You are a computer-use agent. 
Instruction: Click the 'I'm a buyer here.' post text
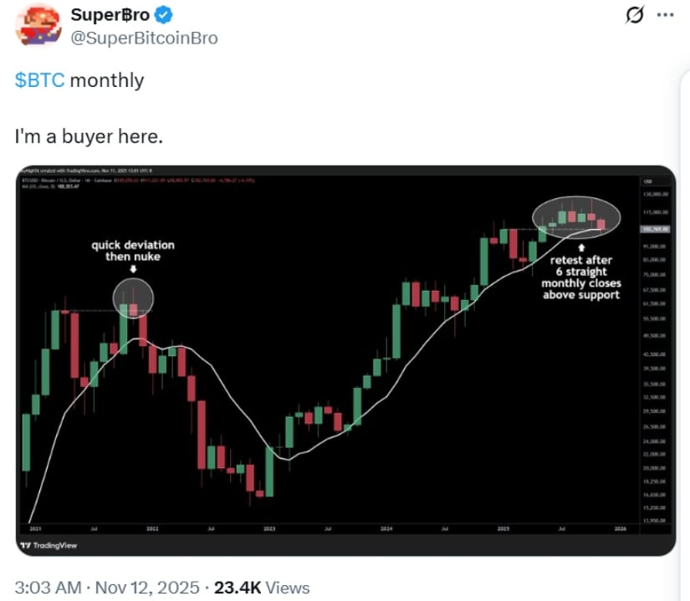(x=89, y=134)
